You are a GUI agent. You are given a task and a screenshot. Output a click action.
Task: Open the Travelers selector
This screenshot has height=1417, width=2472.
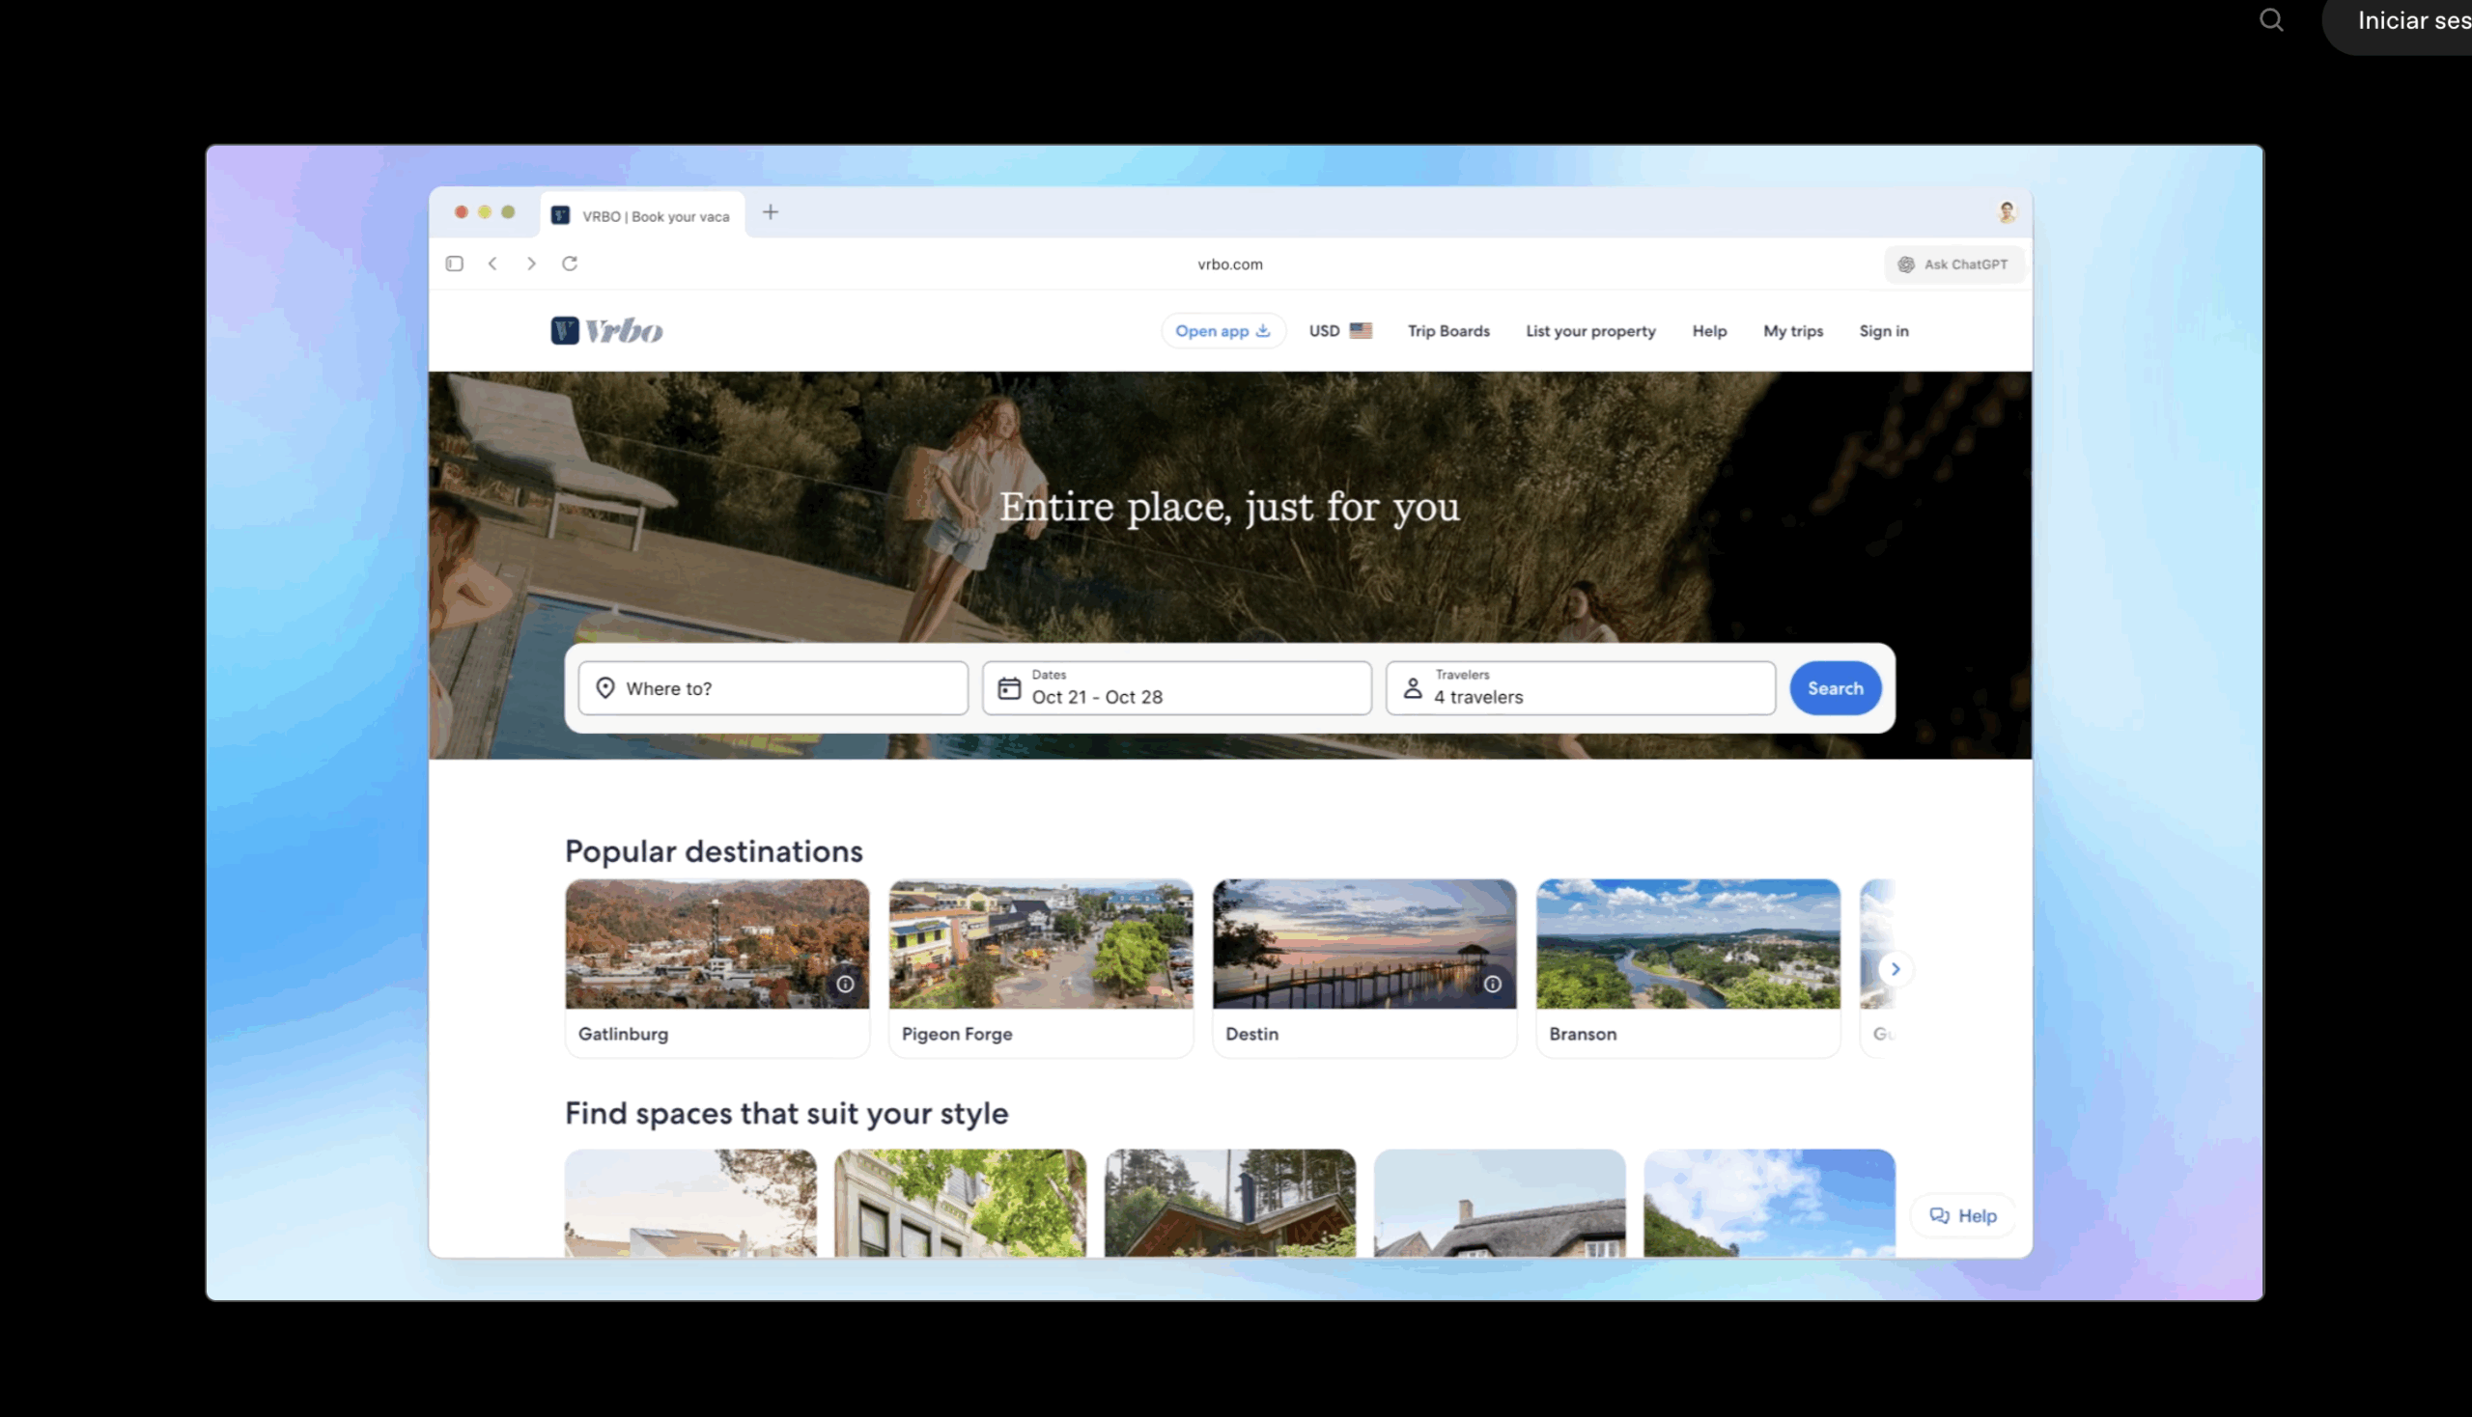click(1579, 688)
